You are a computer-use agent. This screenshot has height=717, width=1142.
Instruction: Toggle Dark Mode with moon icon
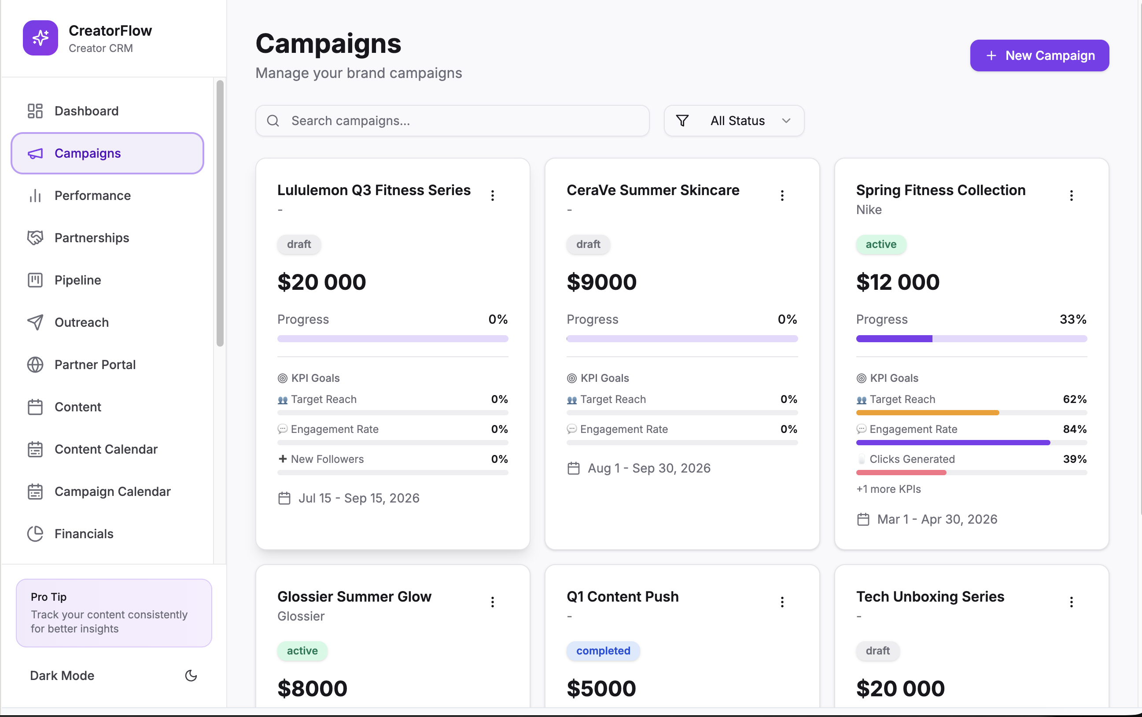click(x=191, y=675)
